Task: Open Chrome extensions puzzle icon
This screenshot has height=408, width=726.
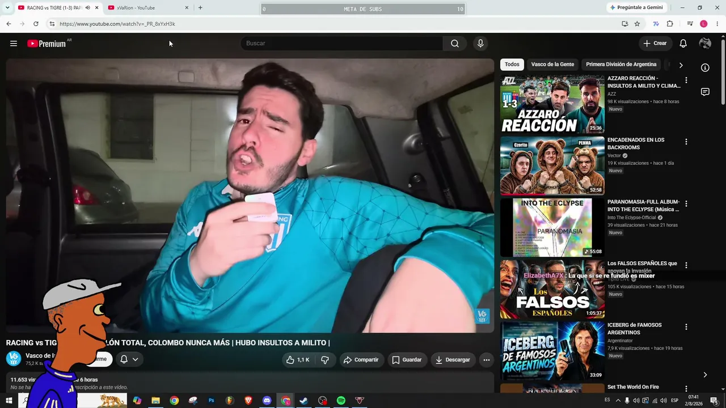Action: (670, 24)
